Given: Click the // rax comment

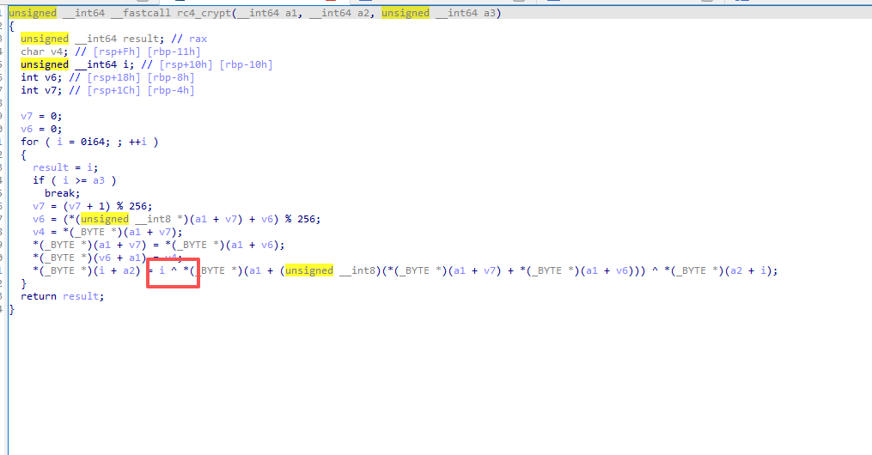Looking at the screenshot, I should pyautogui.click(x=189, y=39).
